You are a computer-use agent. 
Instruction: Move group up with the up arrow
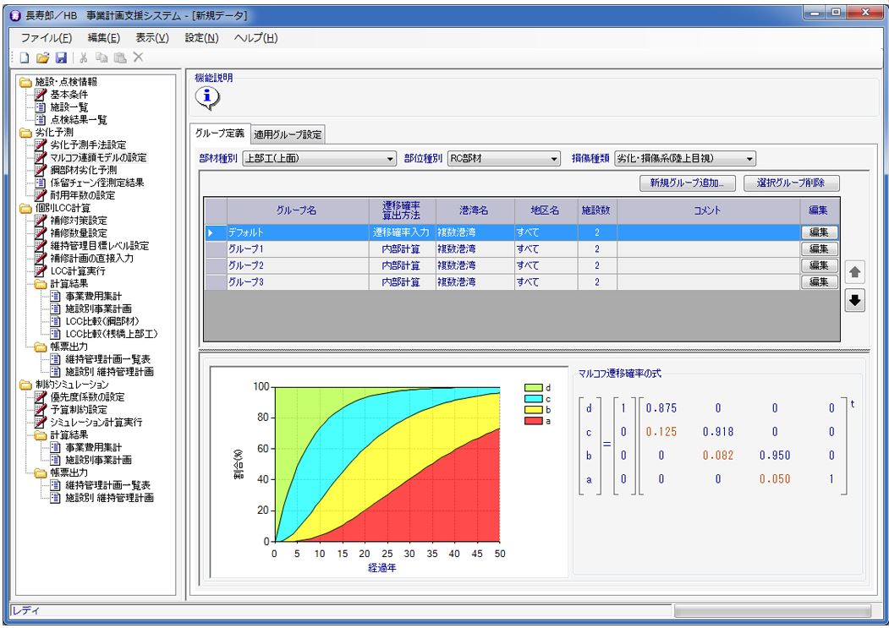pyautogui.click(x=855, y=272)
